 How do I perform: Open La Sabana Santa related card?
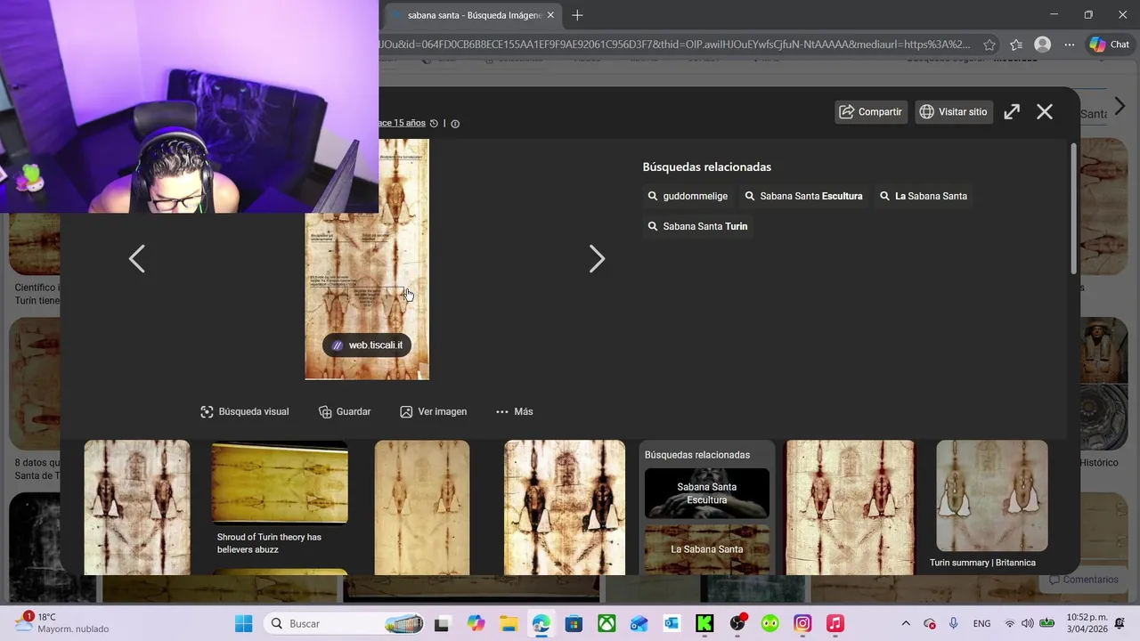(707, 549)
